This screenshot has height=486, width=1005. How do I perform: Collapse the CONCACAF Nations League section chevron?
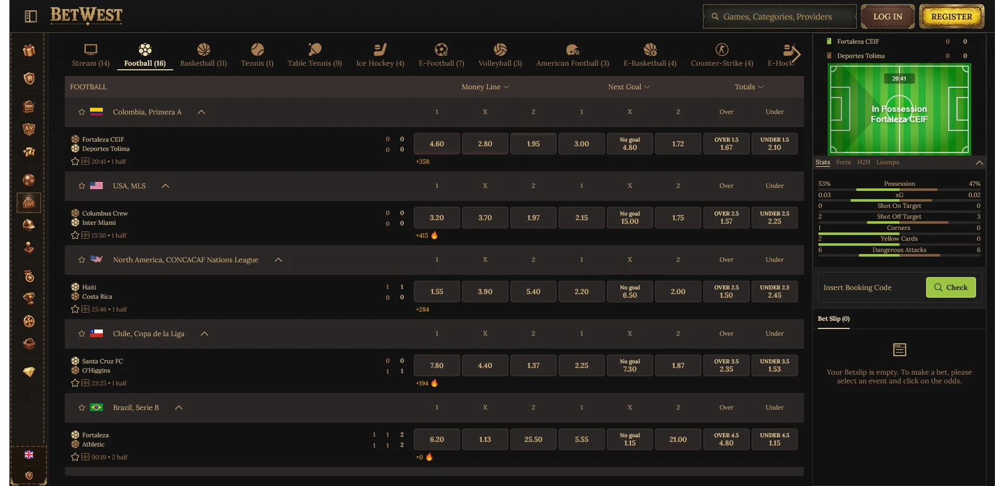(278, 260)
